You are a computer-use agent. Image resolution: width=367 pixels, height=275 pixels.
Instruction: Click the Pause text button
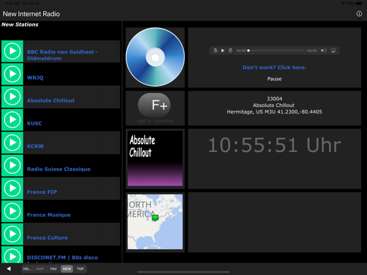pos(275,79)
